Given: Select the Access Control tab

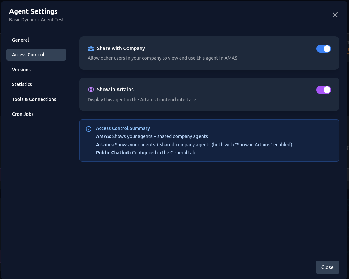Looking at the screenshot, I should point(36,55).
